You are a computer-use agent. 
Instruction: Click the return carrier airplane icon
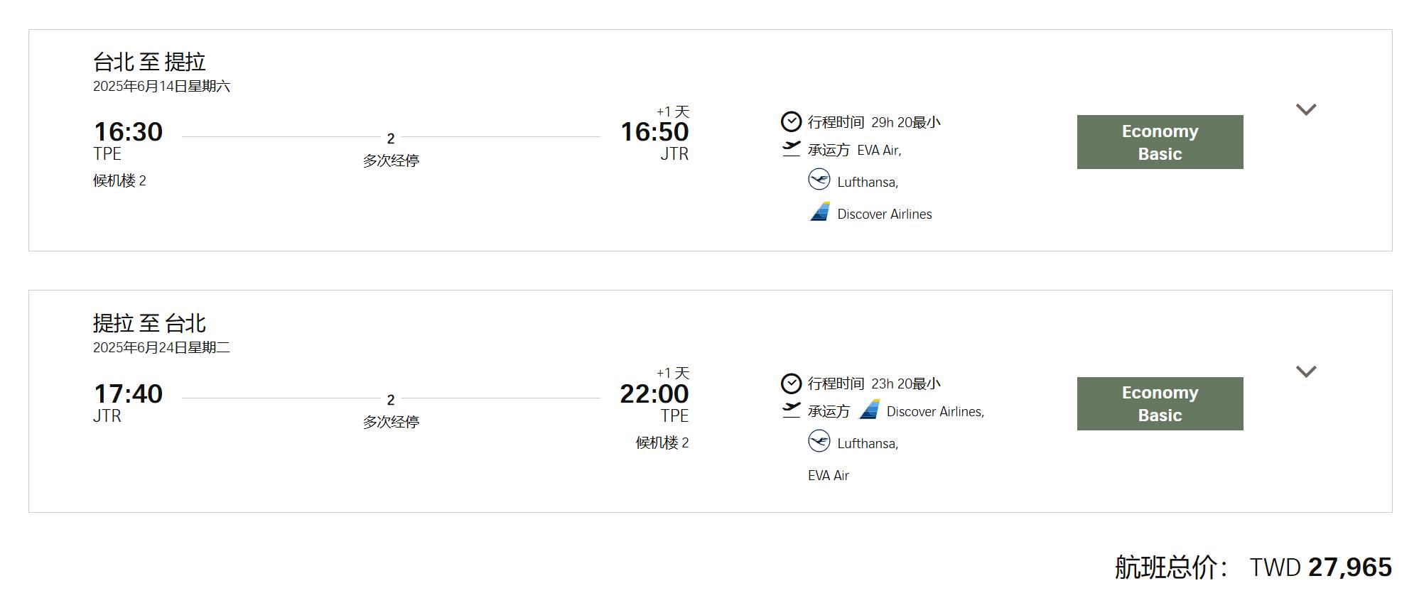791,411
